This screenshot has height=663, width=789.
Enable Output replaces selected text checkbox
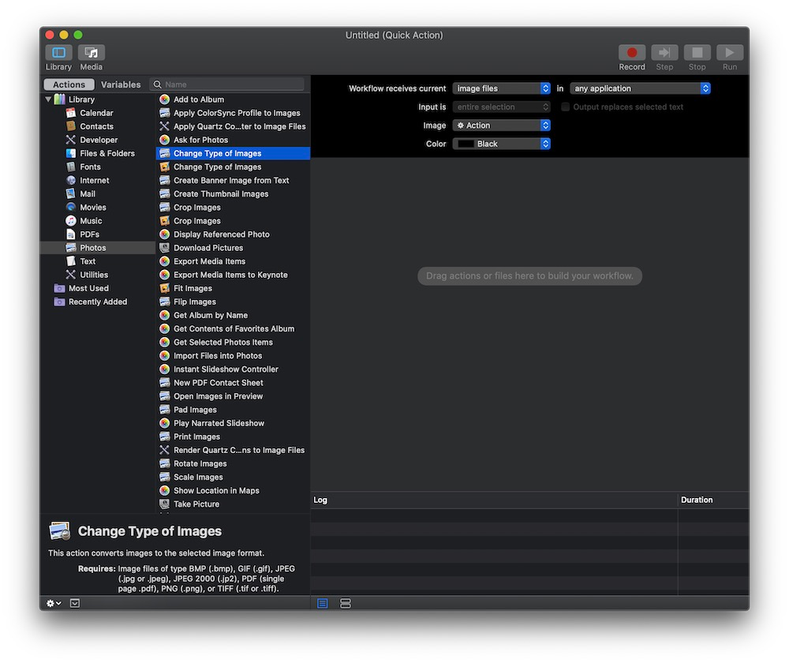[565, 107]
